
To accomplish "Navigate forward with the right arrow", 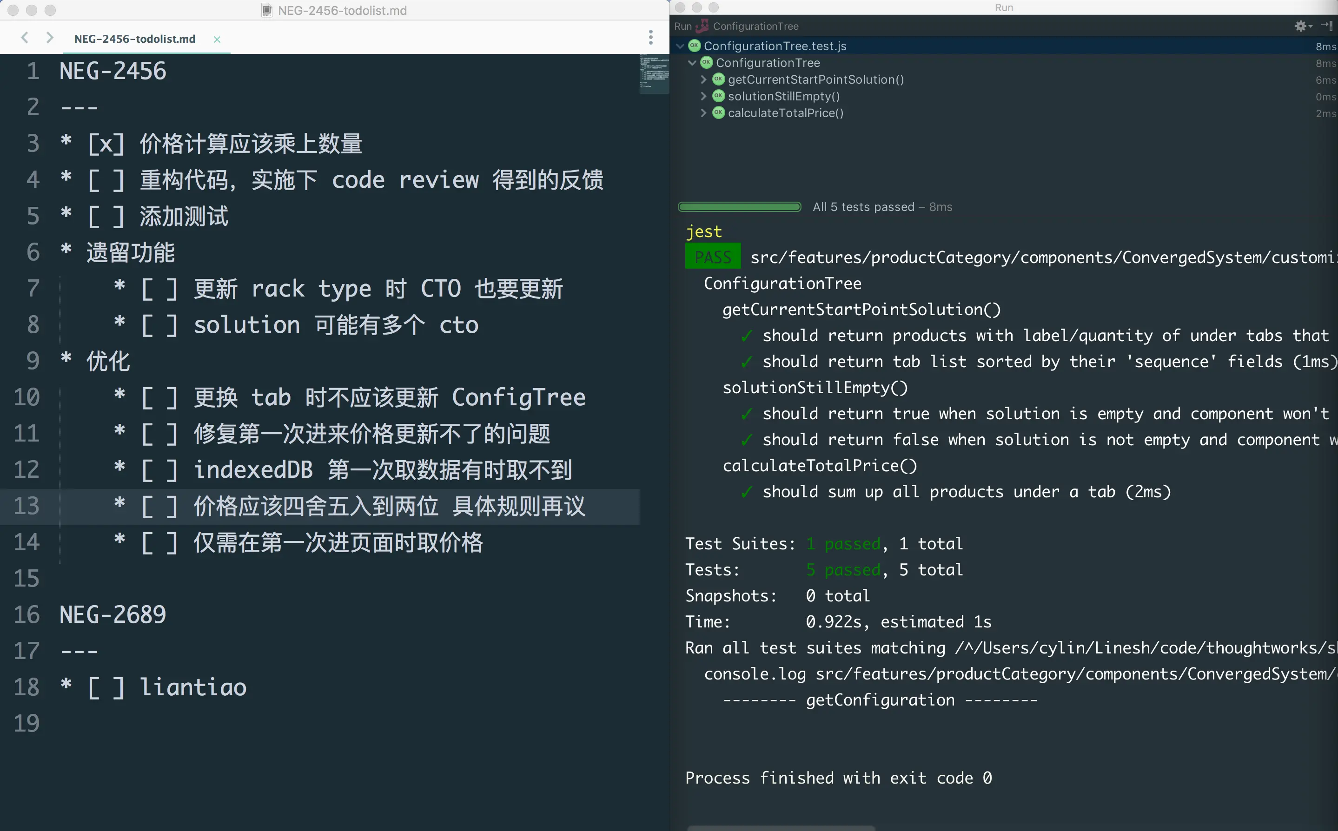I will coord(49,37).
